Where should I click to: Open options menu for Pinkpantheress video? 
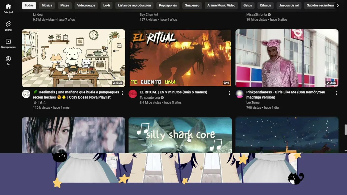point(336,93)
